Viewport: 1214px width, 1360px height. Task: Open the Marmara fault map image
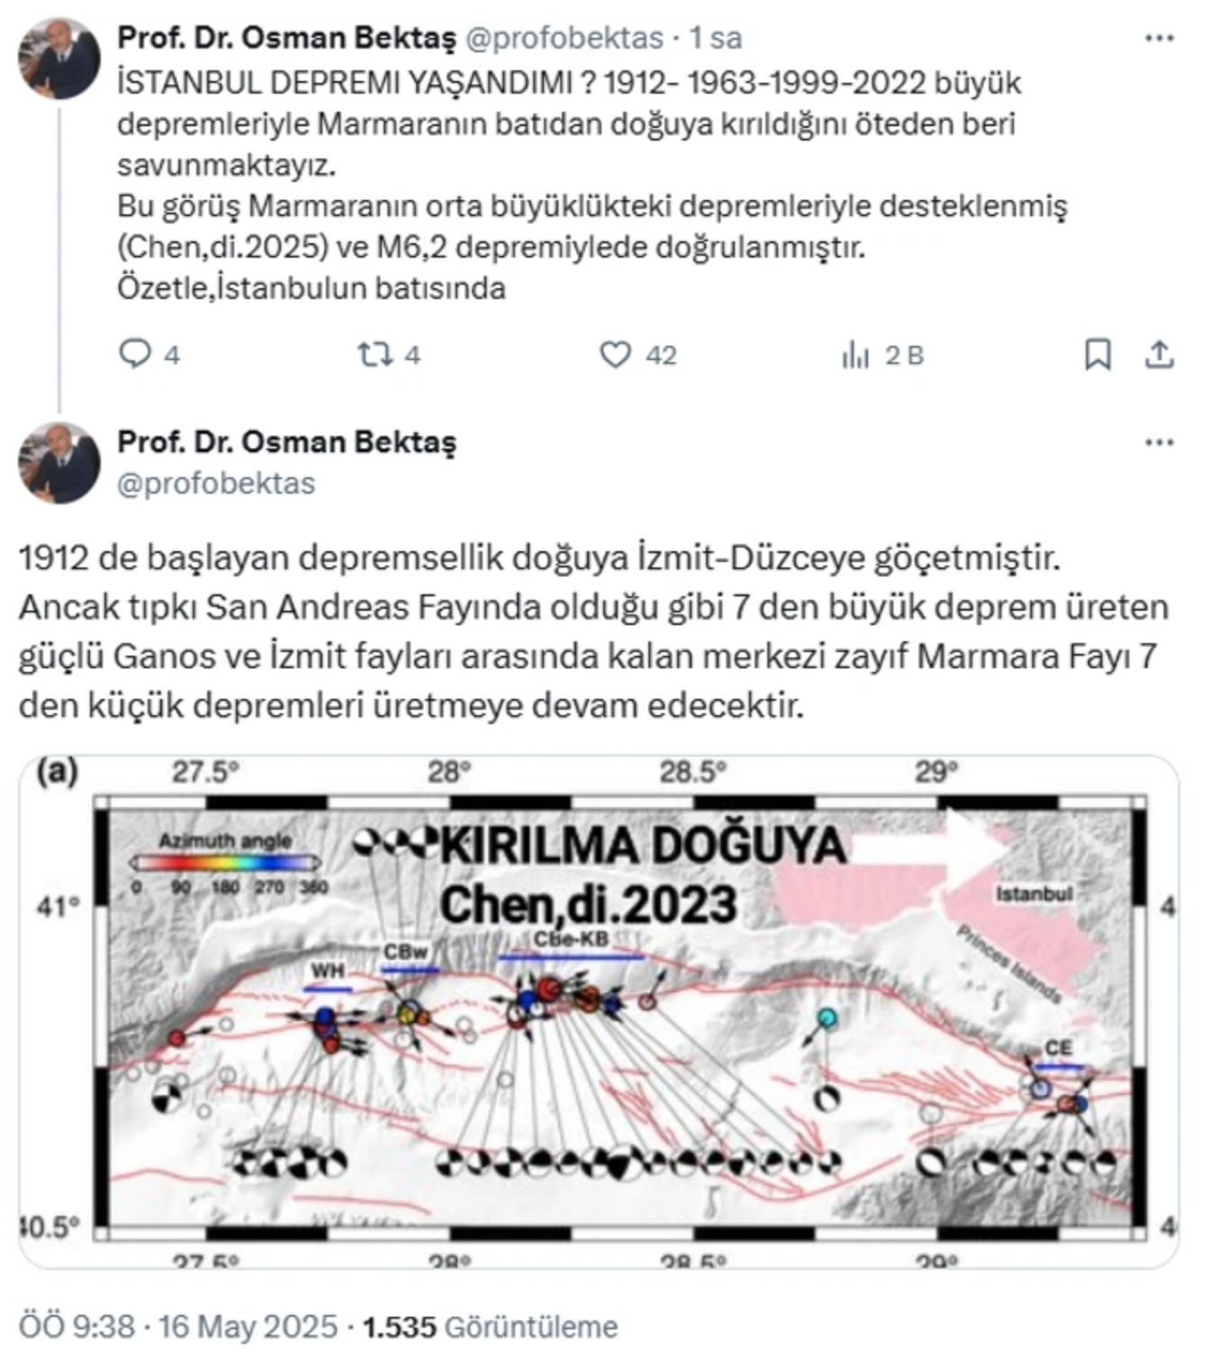pyautogui.click(x=599, y=1011)
